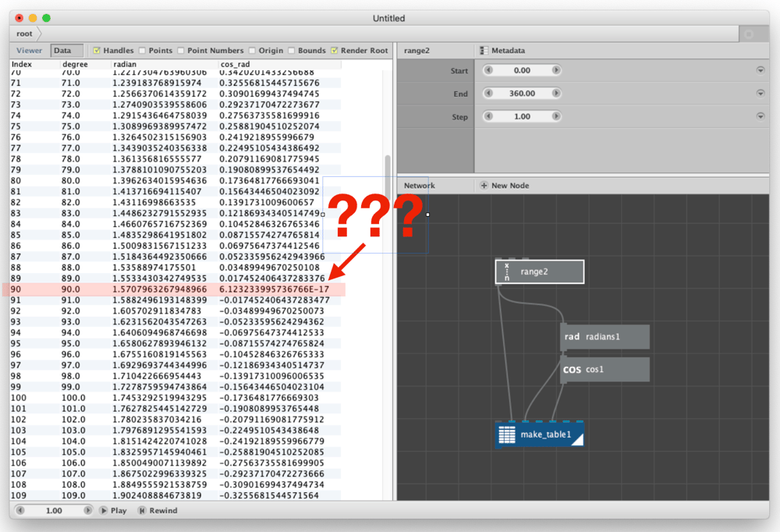Viewport: 780px width, 532px height.
Task: Enable the Bounds checkbox
Action: [x=292, y=50]
